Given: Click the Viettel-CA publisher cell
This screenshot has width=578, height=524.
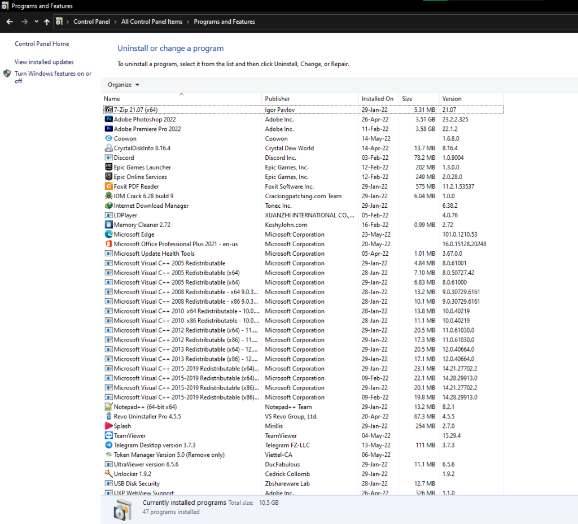Looking at the screenshot, I should coord(278,455).
